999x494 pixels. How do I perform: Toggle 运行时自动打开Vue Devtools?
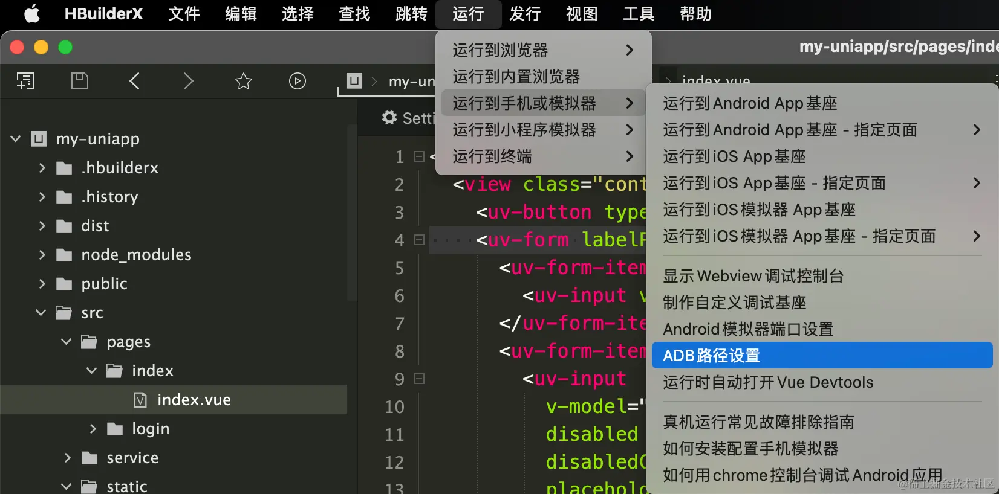pyautogui.click(x=822, y=382)
